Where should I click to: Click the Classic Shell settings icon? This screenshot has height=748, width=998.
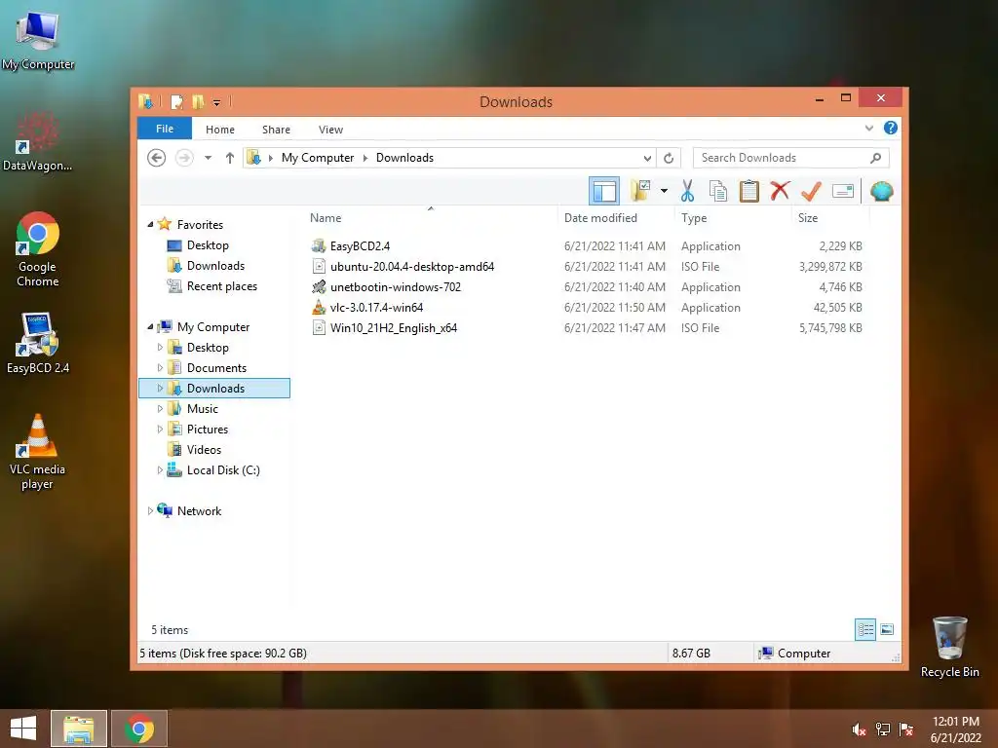pyautogui.click(x=881, y=191)
